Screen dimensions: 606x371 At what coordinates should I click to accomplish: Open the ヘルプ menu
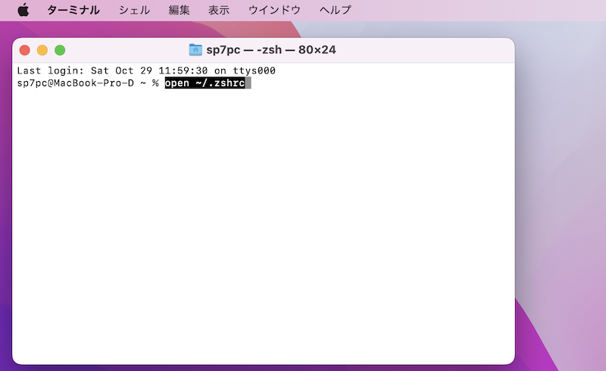(x=335, y=10)
